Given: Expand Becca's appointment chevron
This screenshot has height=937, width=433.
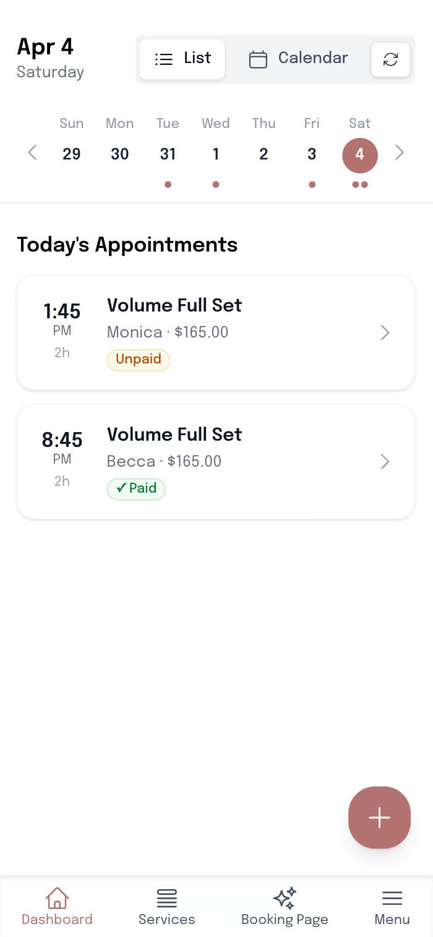Looking at the screenshot, I should 385,462.
